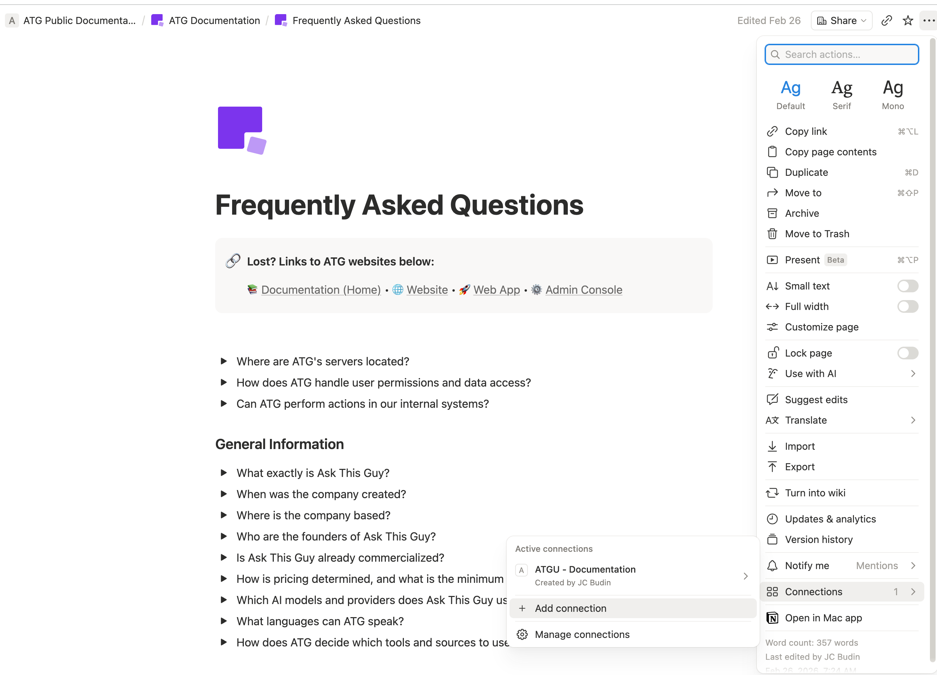Follow the Web App link
The height and width of the screenshot is (675, 937).
(497, 290)
